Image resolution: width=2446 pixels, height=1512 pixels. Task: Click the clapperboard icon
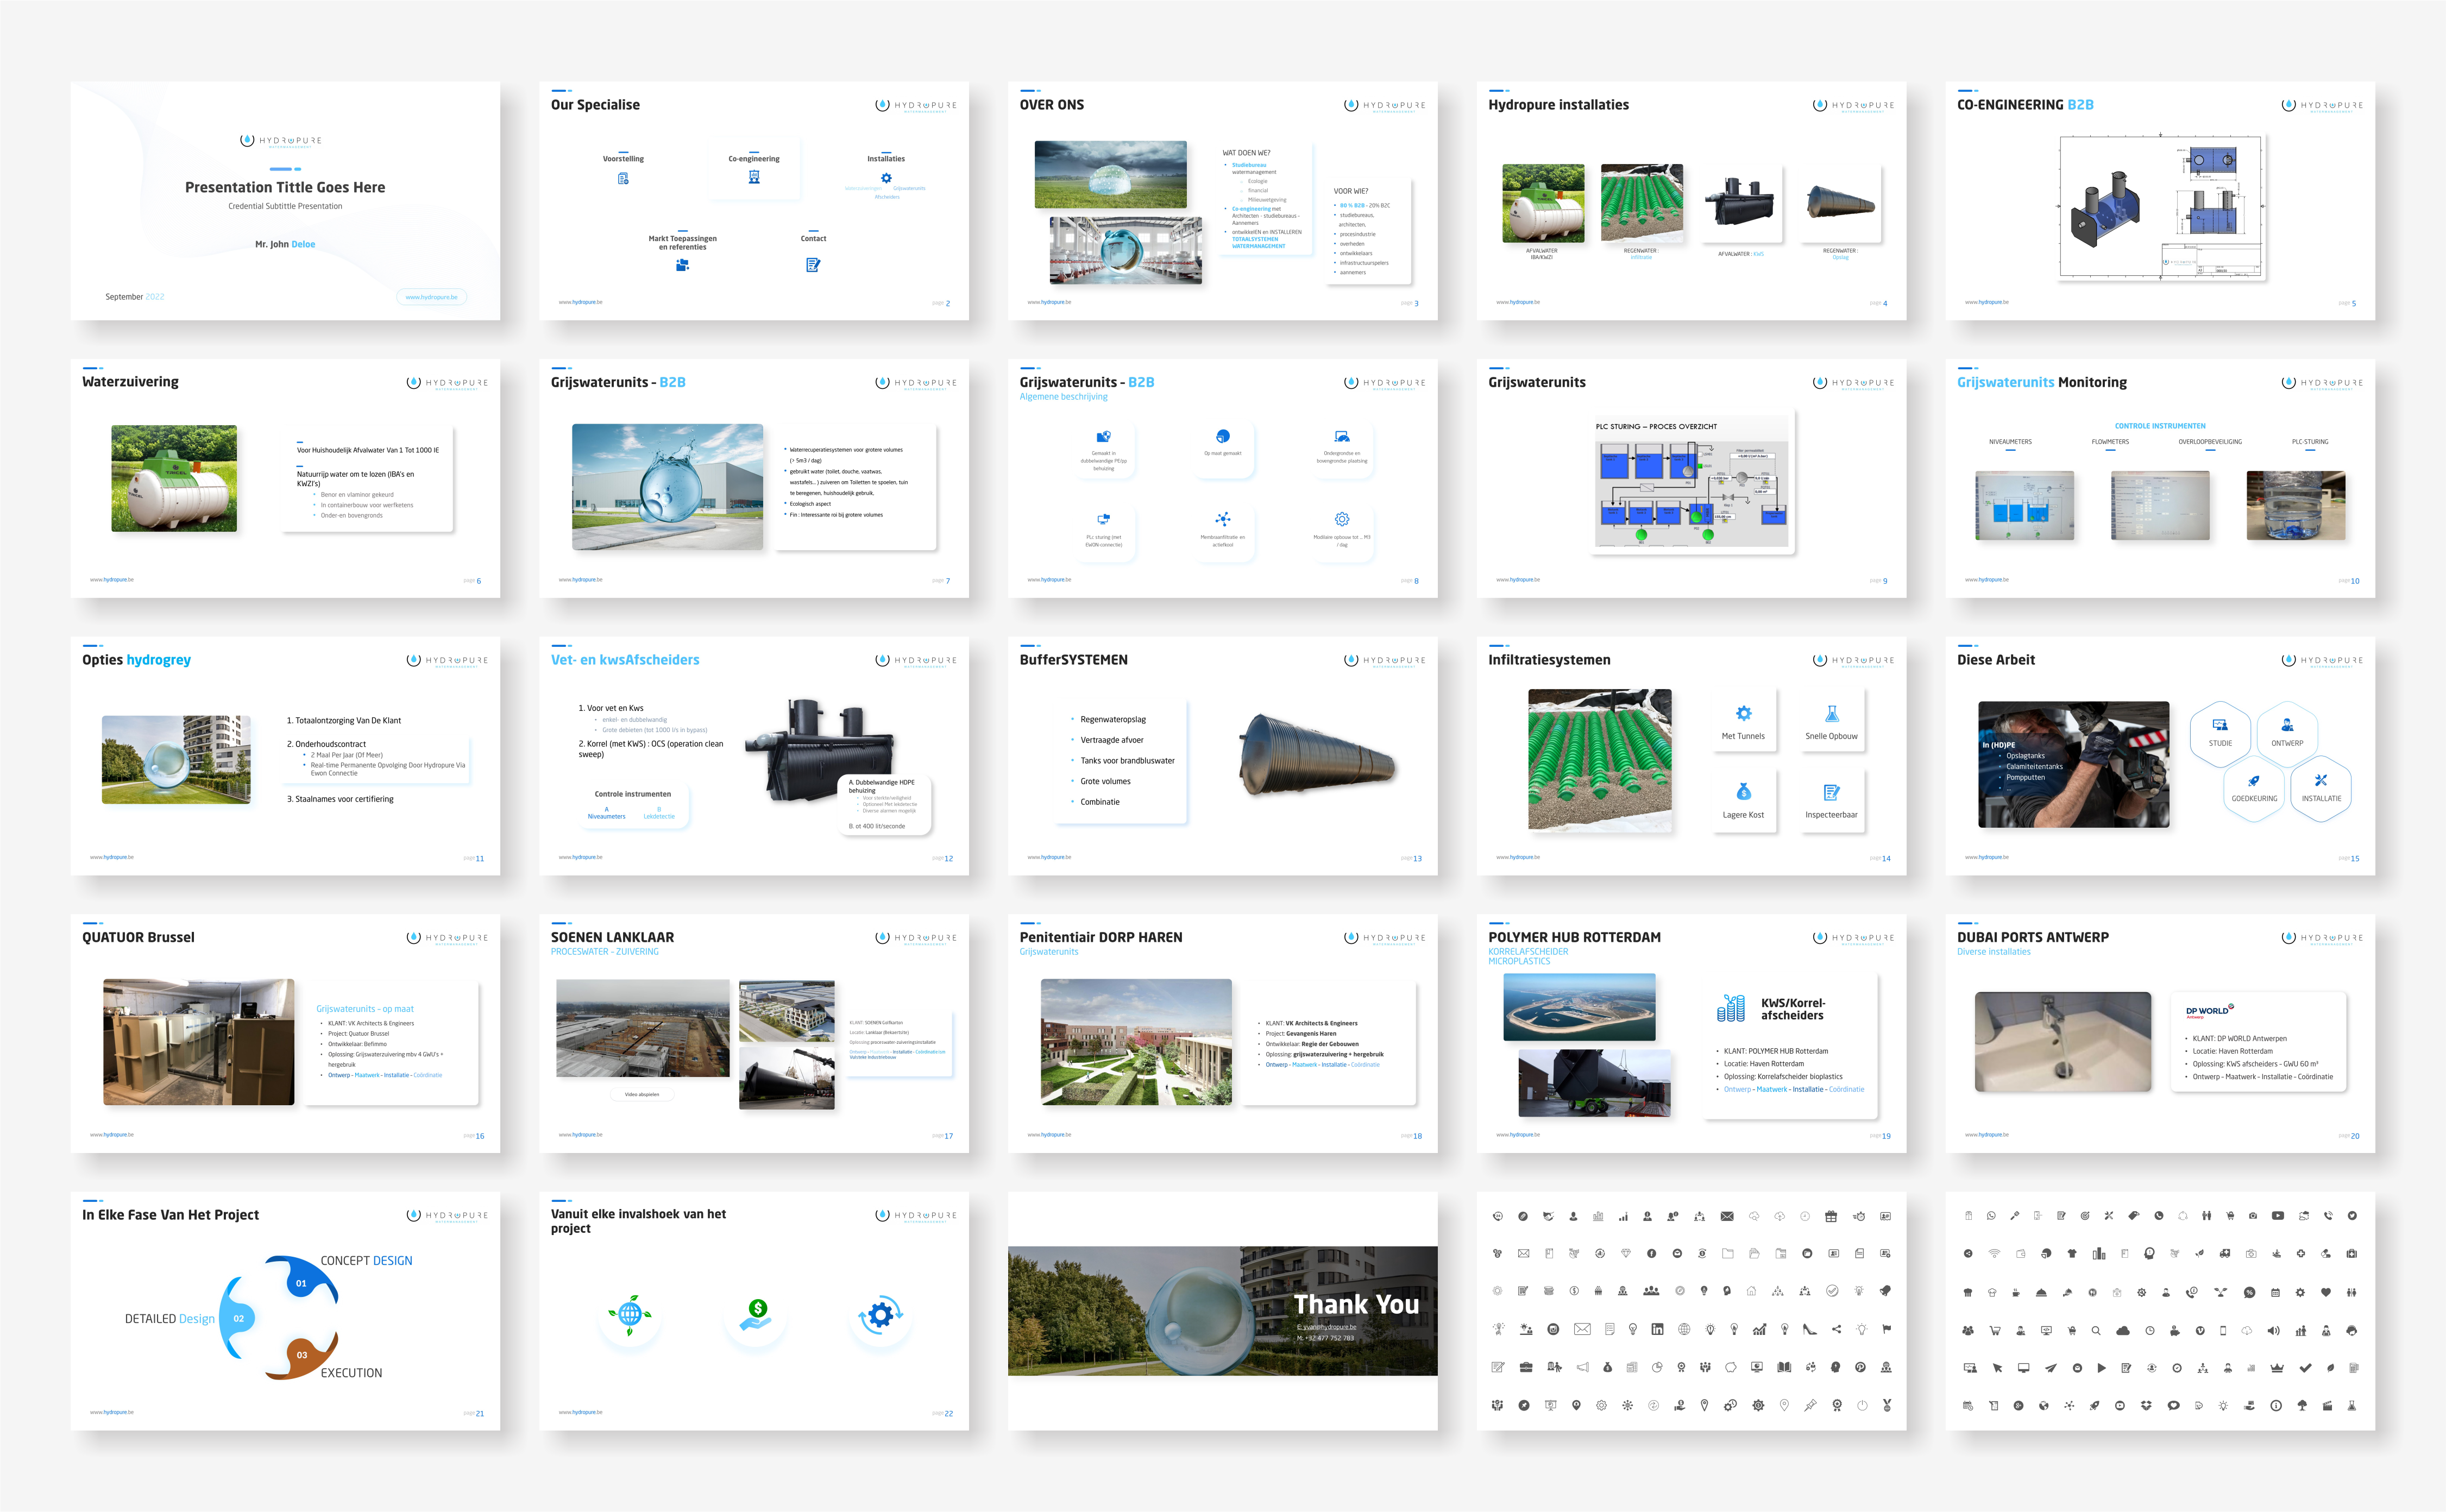pyautogui.click(x=2328, y=1406)
